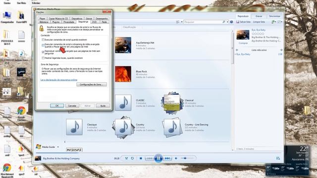Screen dimensions: 317x178
Task: Open the DVD tab
Action: point(95,22)
